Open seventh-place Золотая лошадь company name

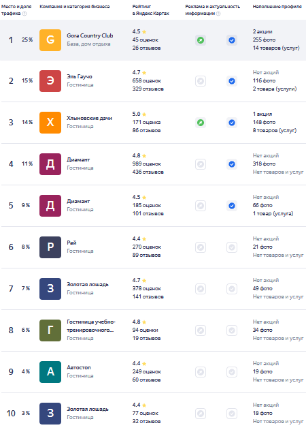(x=88, y=284)
